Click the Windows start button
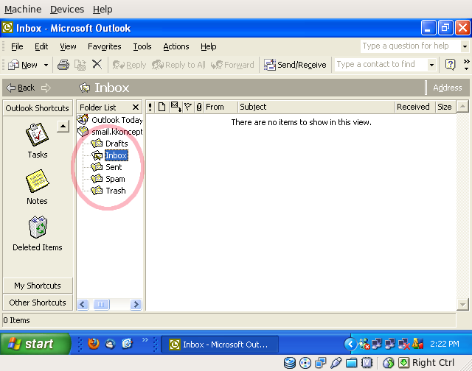The image size is (472, 371). coord(35,344)
